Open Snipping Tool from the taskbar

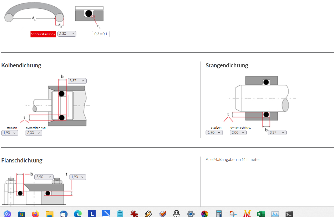coord(233,214)
